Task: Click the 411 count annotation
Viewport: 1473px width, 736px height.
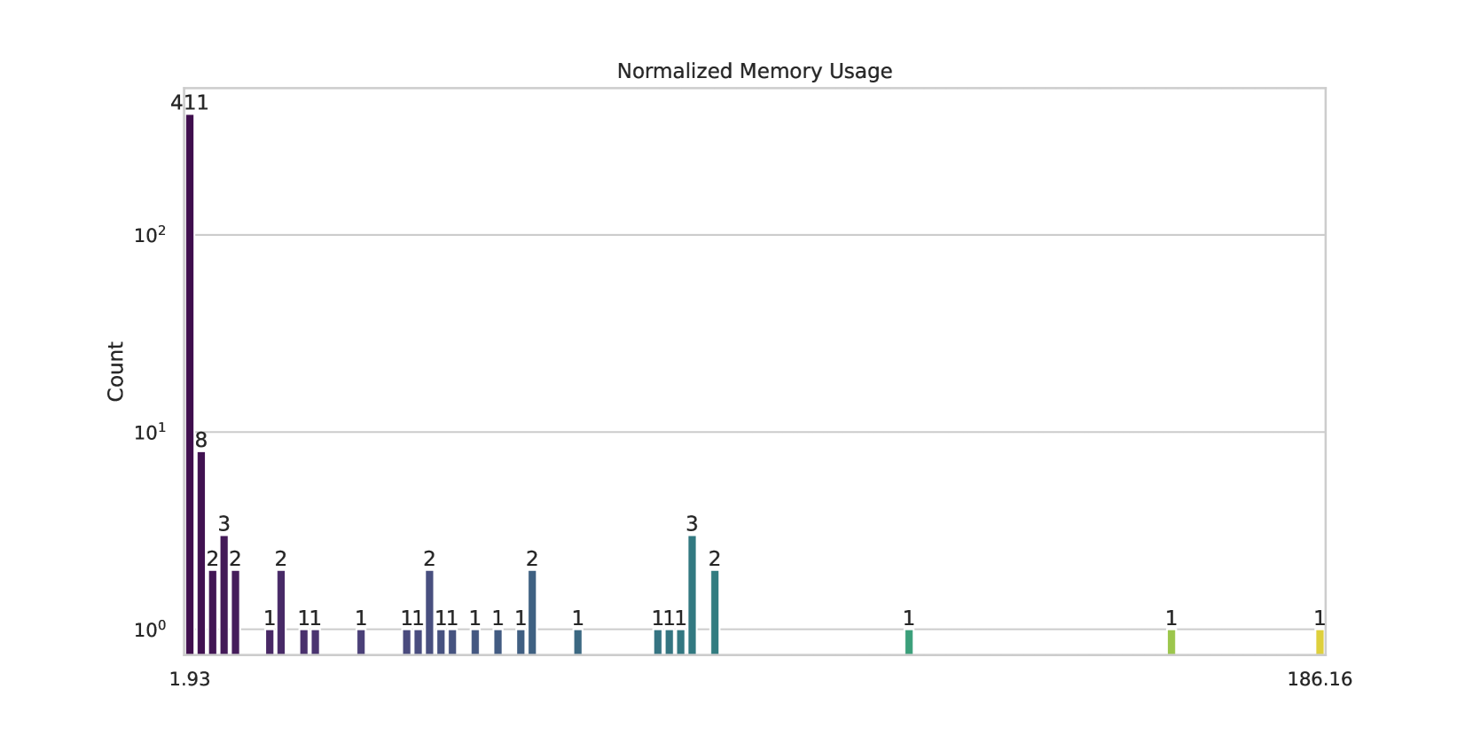Action: pos(190,103)
